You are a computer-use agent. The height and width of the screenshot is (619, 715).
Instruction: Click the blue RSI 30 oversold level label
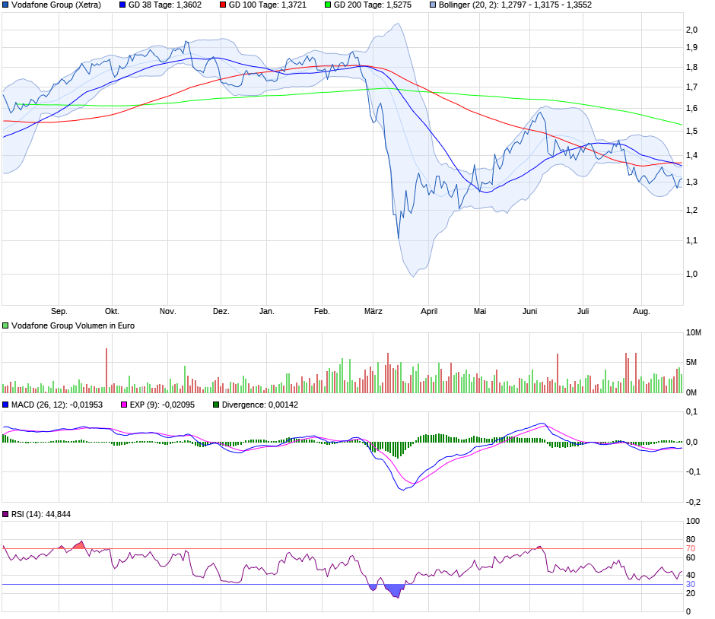click(691, 584)
